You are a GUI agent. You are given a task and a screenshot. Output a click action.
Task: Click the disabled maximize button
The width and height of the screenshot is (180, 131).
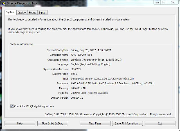pyautogui.click(x=164, y=2)
